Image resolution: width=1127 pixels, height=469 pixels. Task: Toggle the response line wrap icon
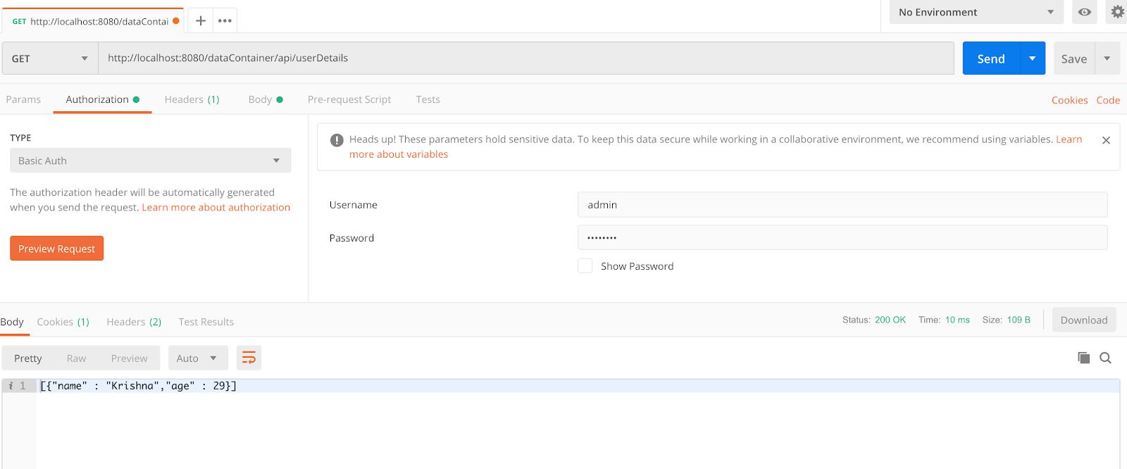coord(249,358)
